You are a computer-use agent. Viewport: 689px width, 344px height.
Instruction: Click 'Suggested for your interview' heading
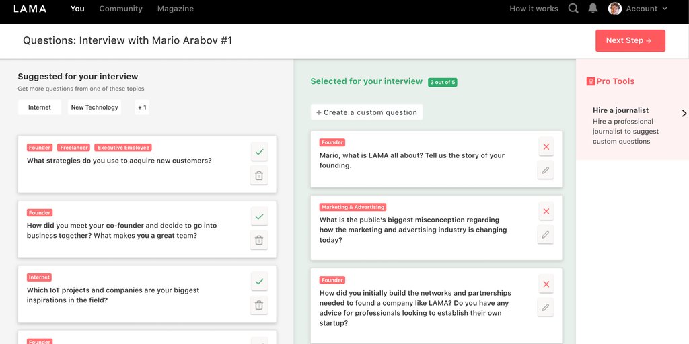pyautogui.click(x=78, y=77)
